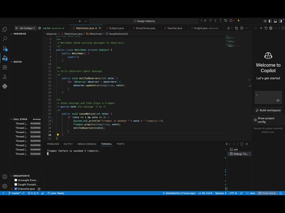Screen dimensions: 285x213
Task: Show Copilot chat history
Action: 266,28
